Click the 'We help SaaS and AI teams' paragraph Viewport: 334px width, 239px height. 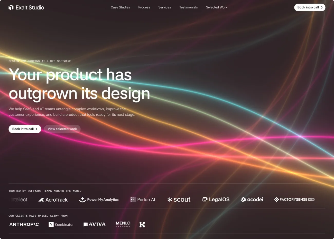[72, 112]
